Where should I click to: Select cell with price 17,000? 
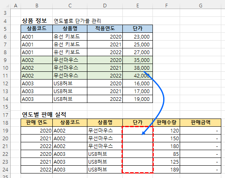point(138,91)
